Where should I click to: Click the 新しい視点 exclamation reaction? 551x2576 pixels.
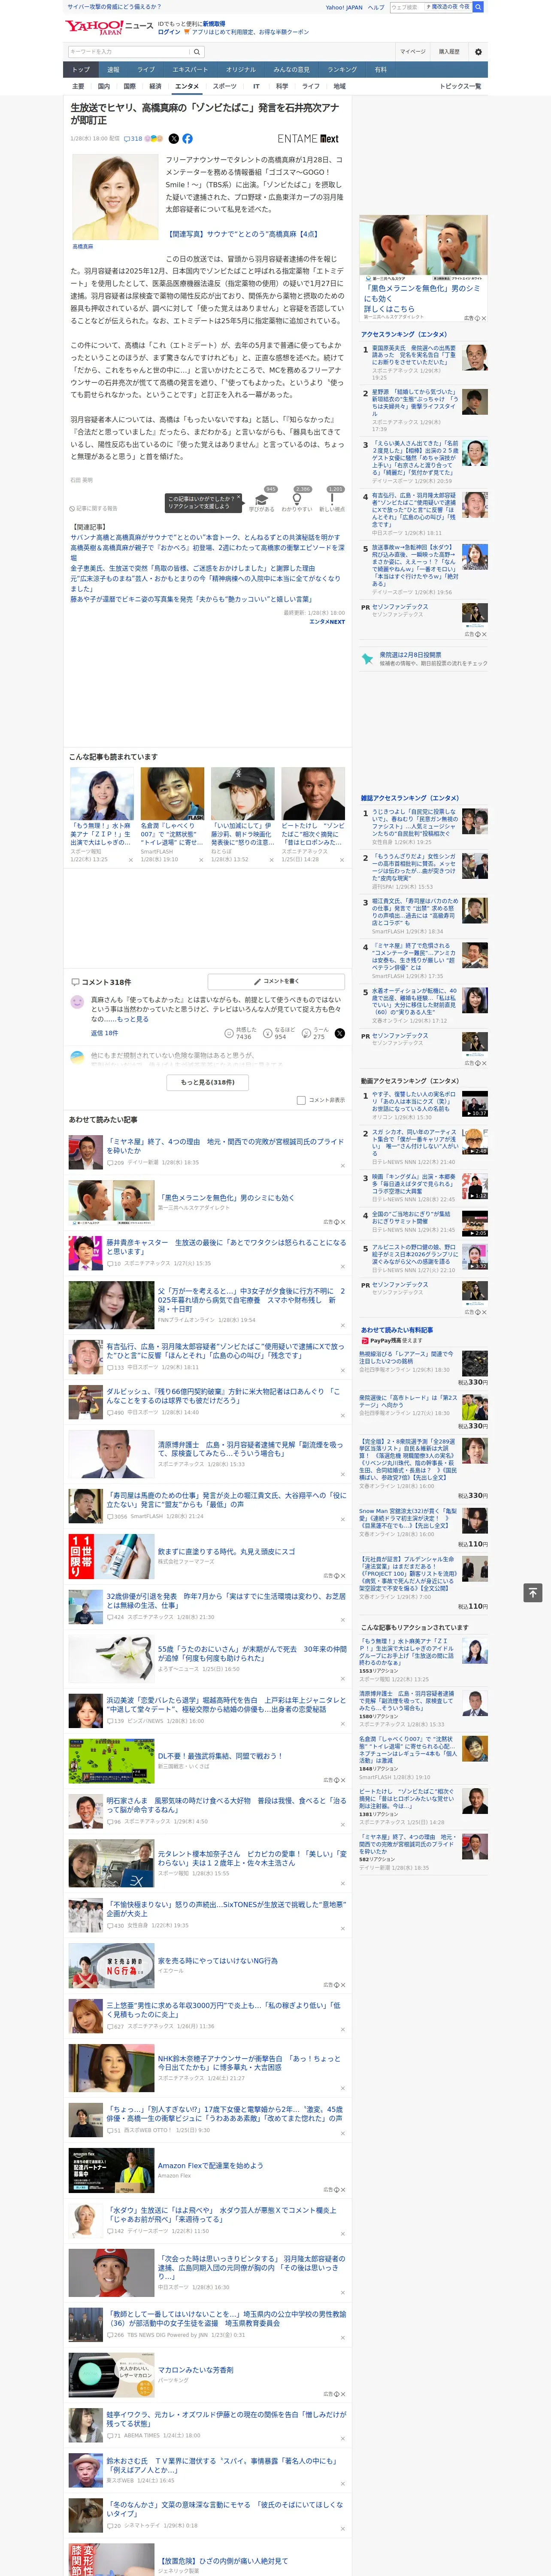click(x=332, y=501)
